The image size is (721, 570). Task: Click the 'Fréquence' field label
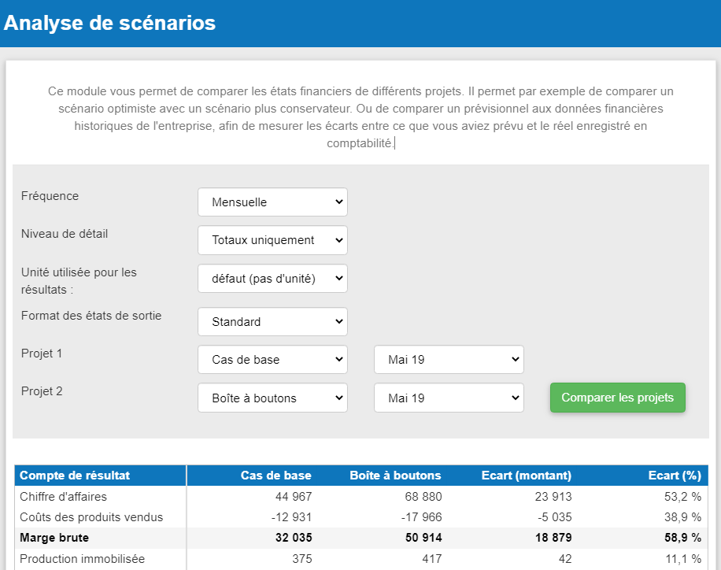[50, 196]
